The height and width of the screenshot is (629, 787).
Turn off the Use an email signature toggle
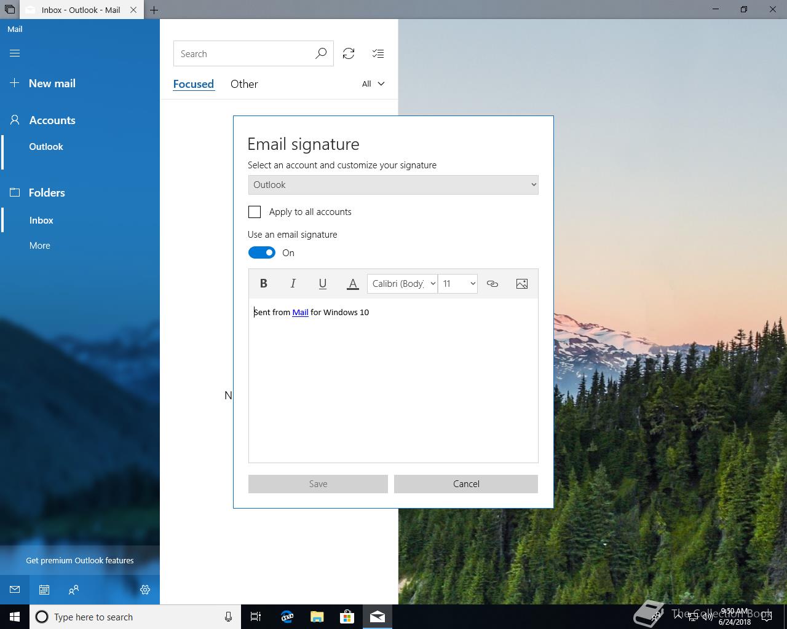(x=262, y=252)
